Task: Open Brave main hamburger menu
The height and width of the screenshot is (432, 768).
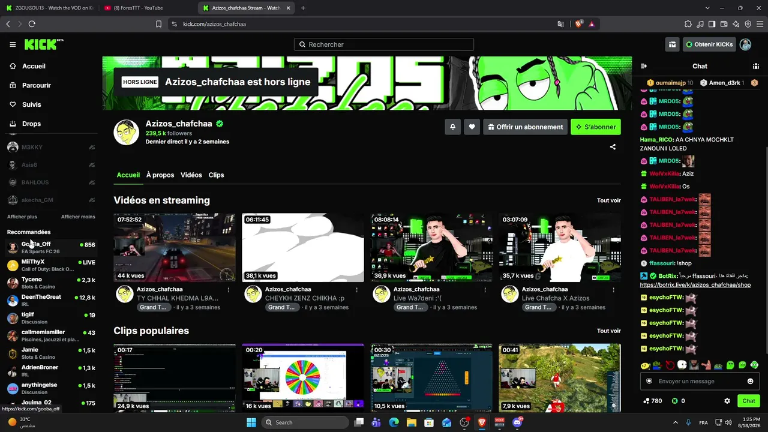Action: (x=760, y=24)
